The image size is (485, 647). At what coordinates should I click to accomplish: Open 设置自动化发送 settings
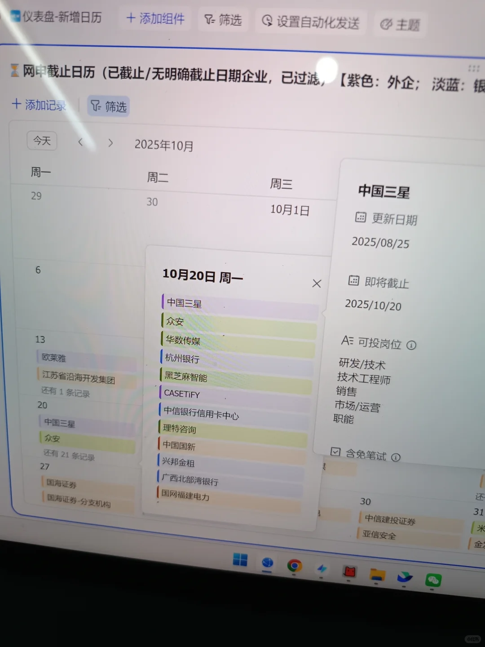311,22
